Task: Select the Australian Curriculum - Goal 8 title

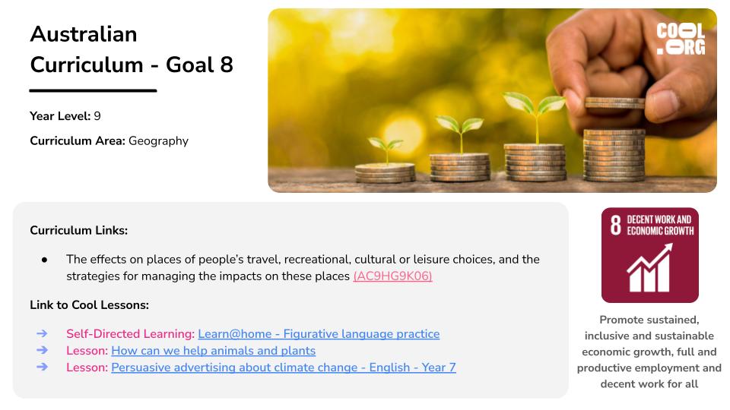Action: pos(132,49)
